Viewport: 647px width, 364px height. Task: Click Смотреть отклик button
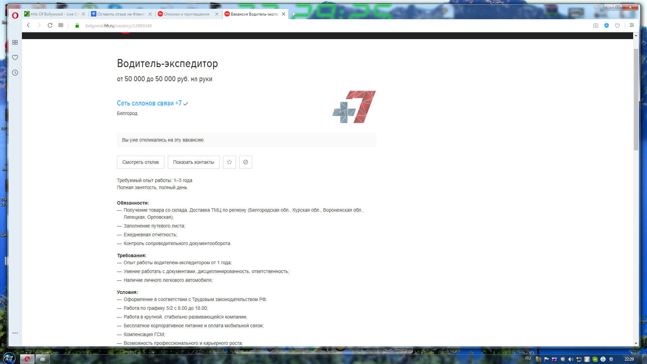(141, 162)
